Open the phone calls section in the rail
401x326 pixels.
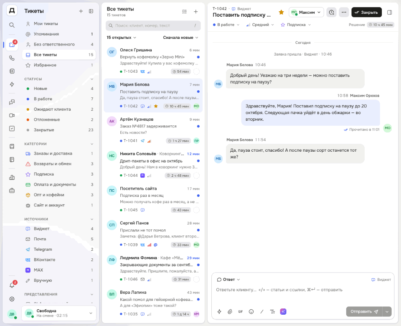(12, 58)
